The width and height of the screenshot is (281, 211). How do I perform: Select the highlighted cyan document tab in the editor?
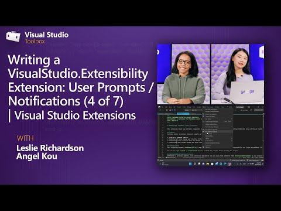183,114
